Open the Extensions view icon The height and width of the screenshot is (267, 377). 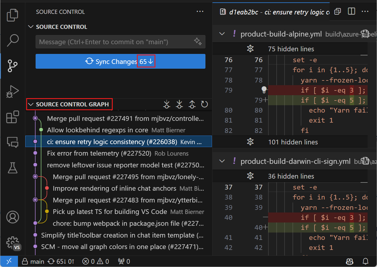click(x=12, y=117)
